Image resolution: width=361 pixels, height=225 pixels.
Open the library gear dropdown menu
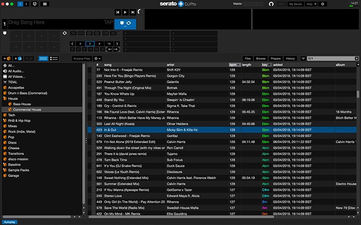[97, 58]
